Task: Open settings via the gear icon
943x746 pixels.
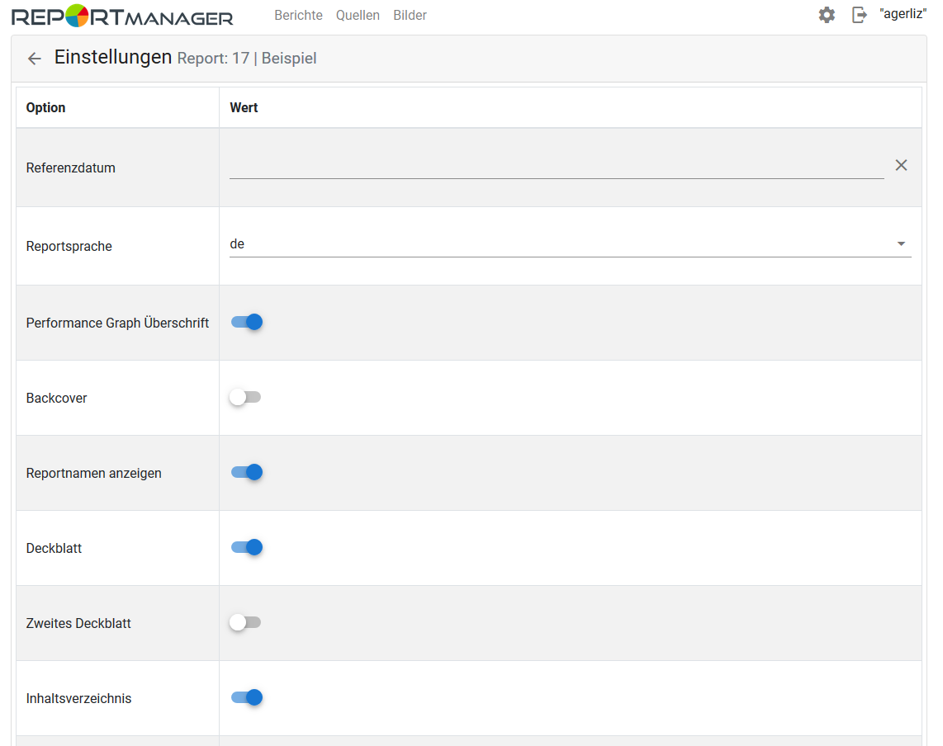Action: (x=827, y=15)
